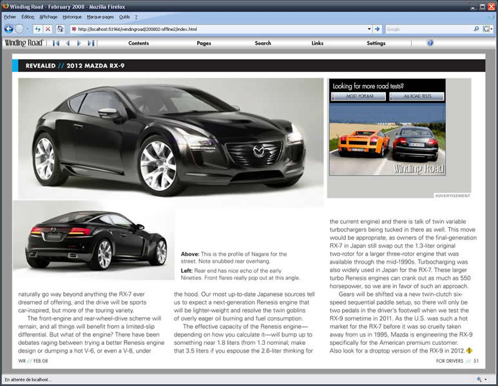The image size is (498, 386).
Task: Open the Affichage menu
Action: pos(48,17)
